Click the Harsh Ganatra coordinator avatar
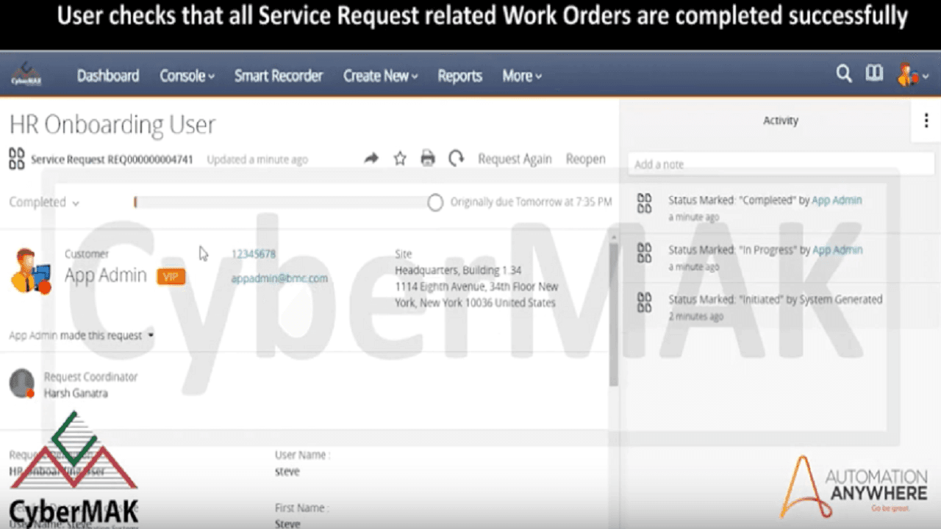 coord(22,384)
